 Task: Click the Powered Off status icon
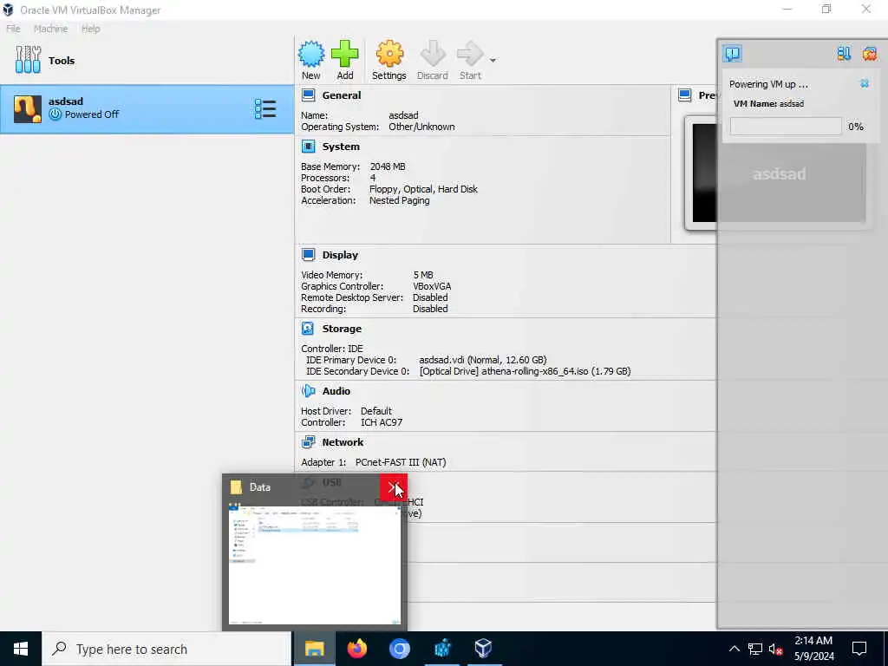(x=55, y=114)
